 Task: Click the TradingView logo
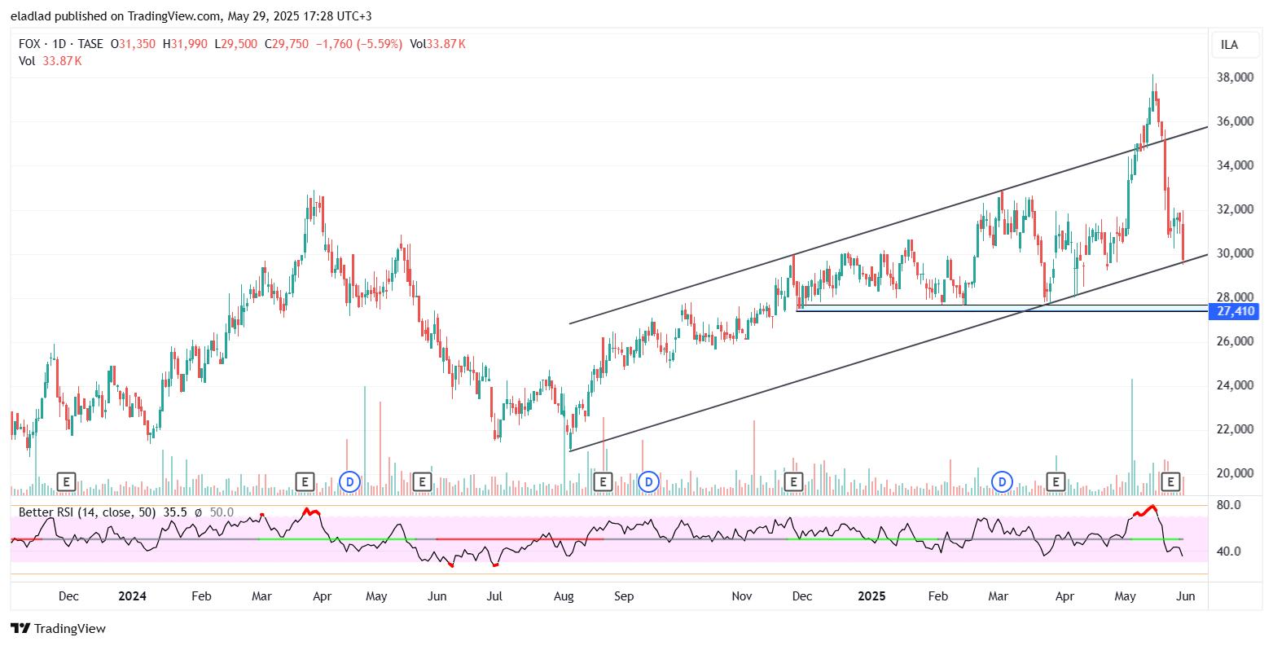58,628
